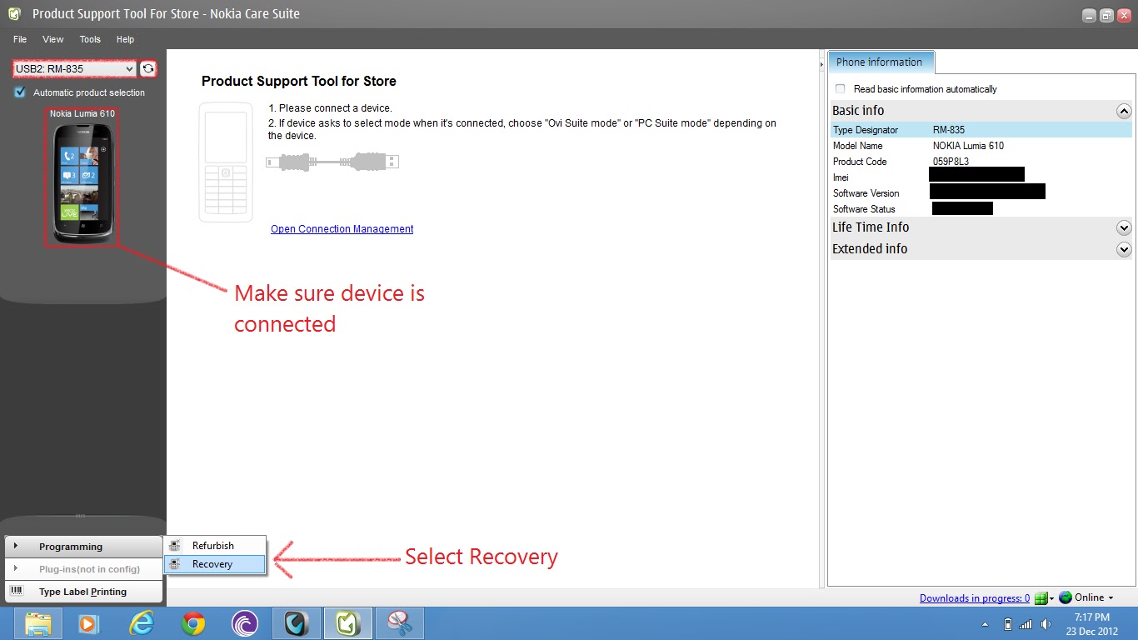
Task: Select the Nokia Lumia 610 phone thumbnail
Action: pyautogui.click(x=82, y=183)
